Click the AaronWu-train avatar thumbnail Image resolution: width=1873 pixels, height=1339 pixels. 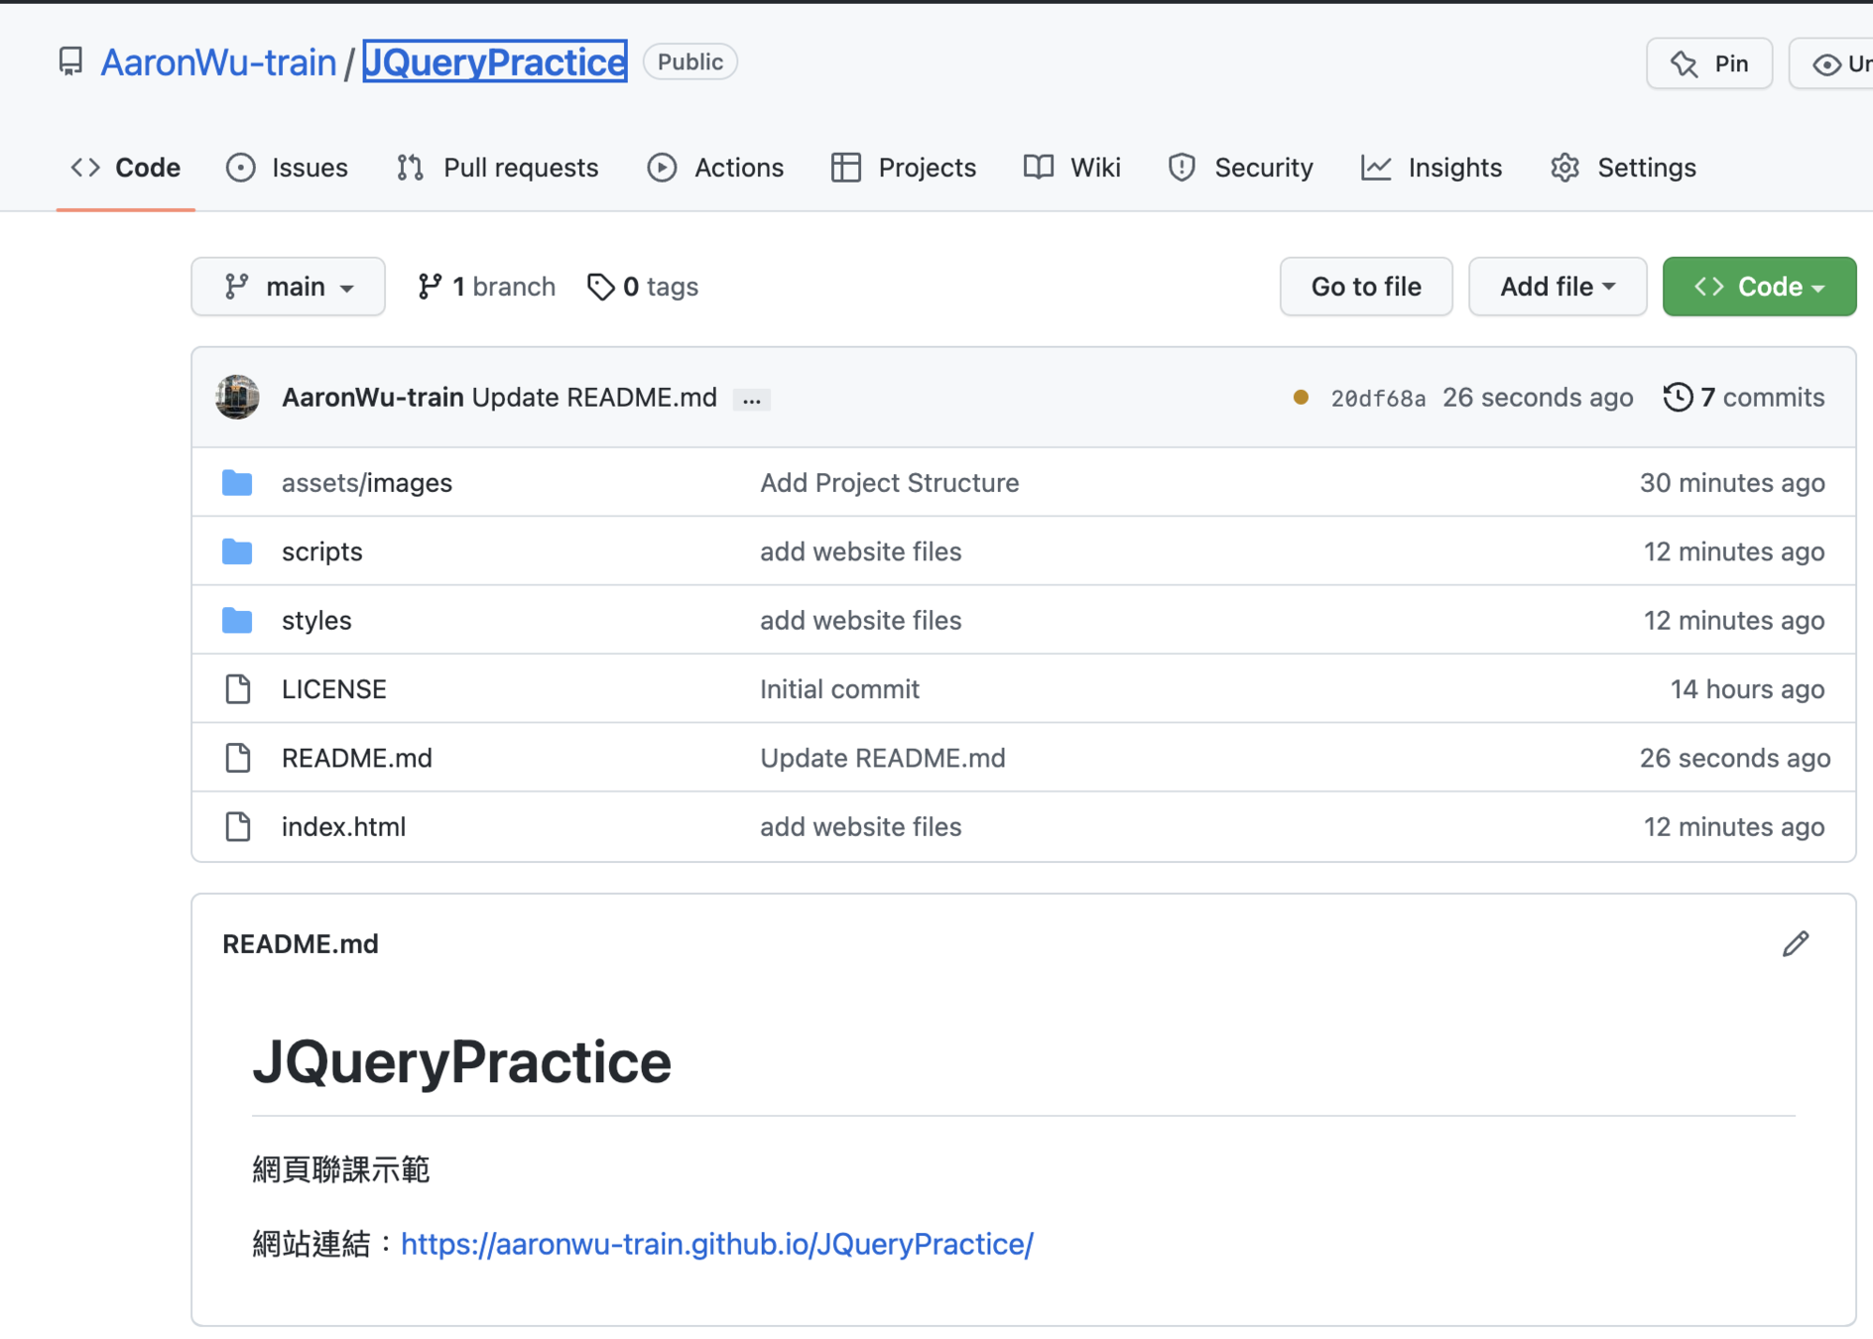(x=237, y=397)
